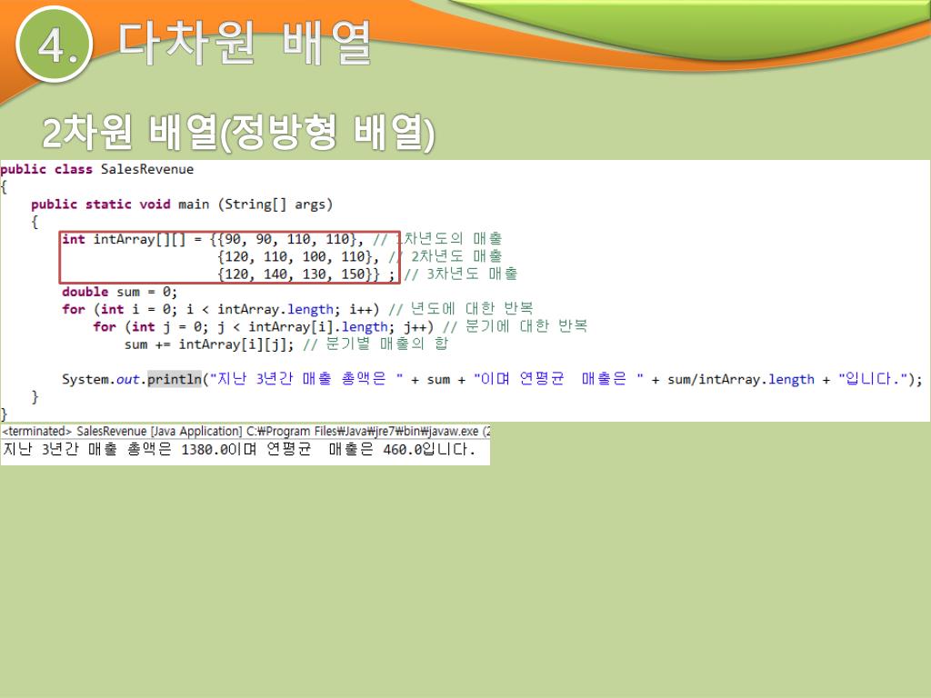Click the italic "out" field in System.out
The image size is (931, 698).
tap(127, 379)
